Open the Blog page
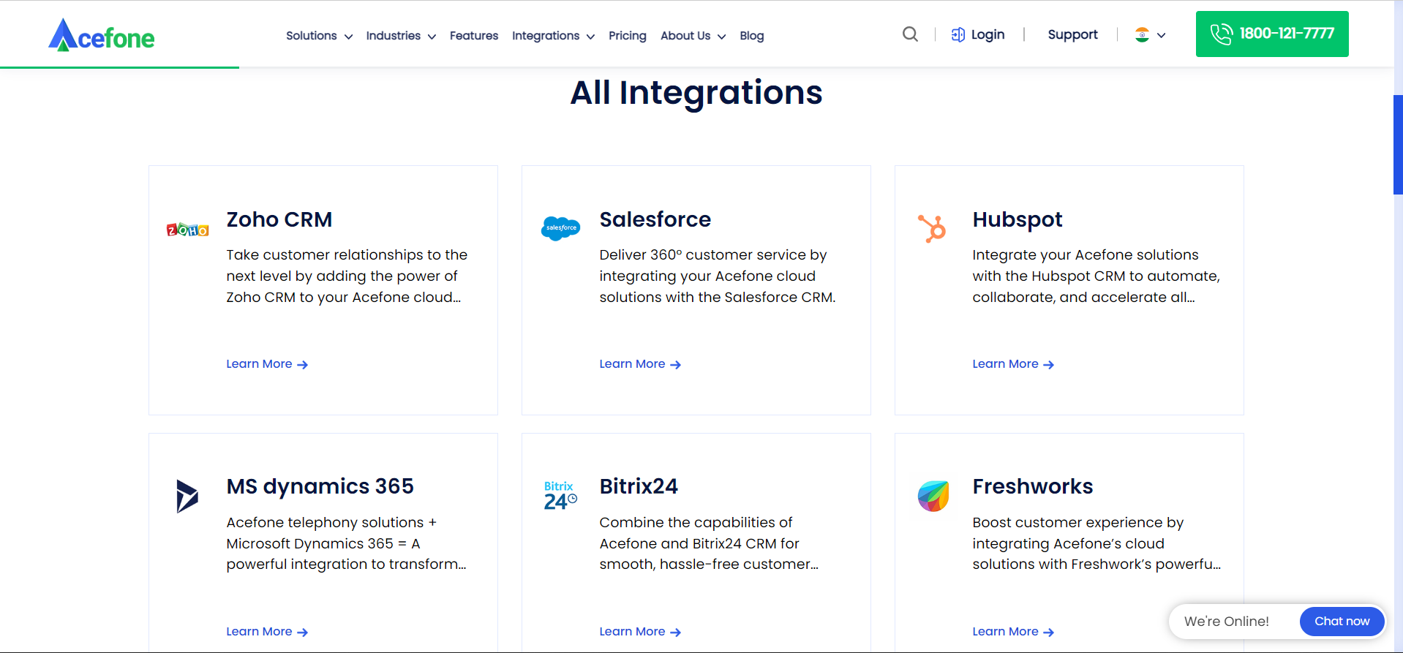The width and height of the screenshot is (1403, 653). [751, 36]
